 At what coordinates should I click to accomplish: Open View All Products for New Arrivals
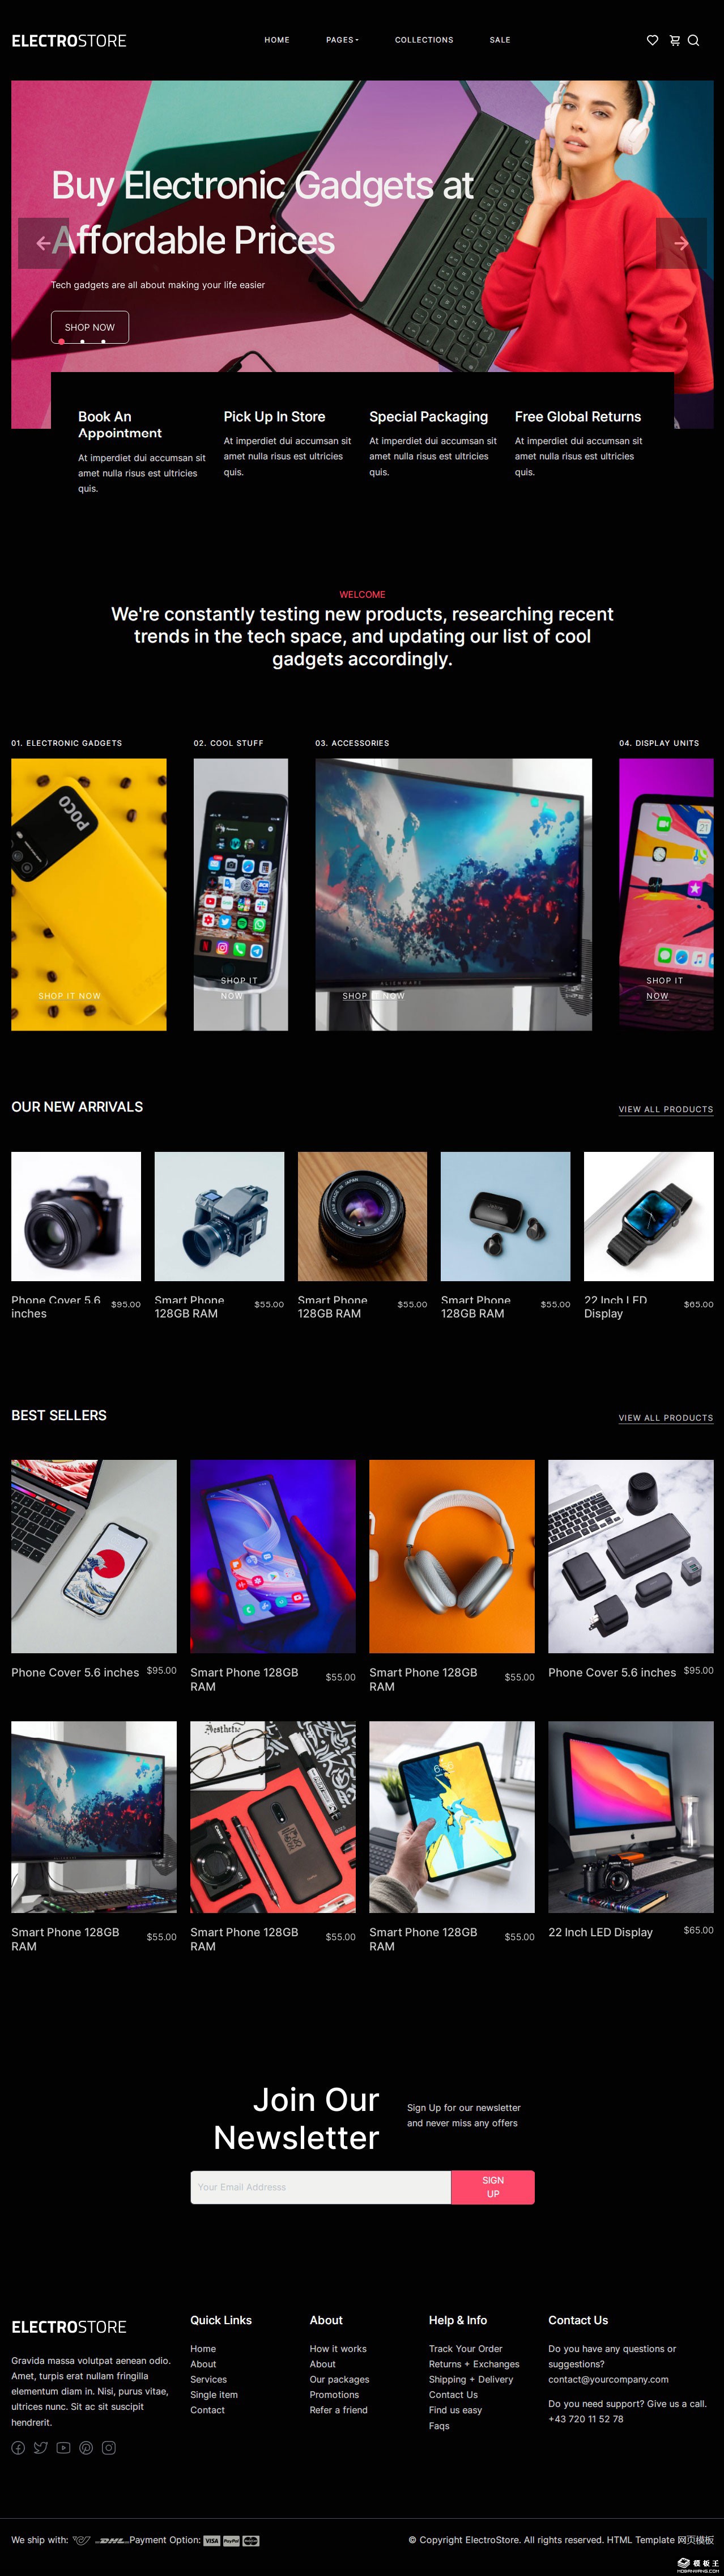[x=665, y=1109]
